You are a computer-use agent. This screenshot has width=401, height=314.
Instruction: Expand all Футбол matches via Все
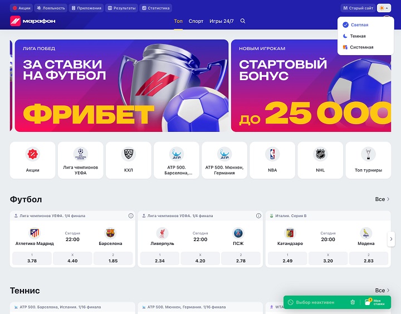[x=382, y=199]
